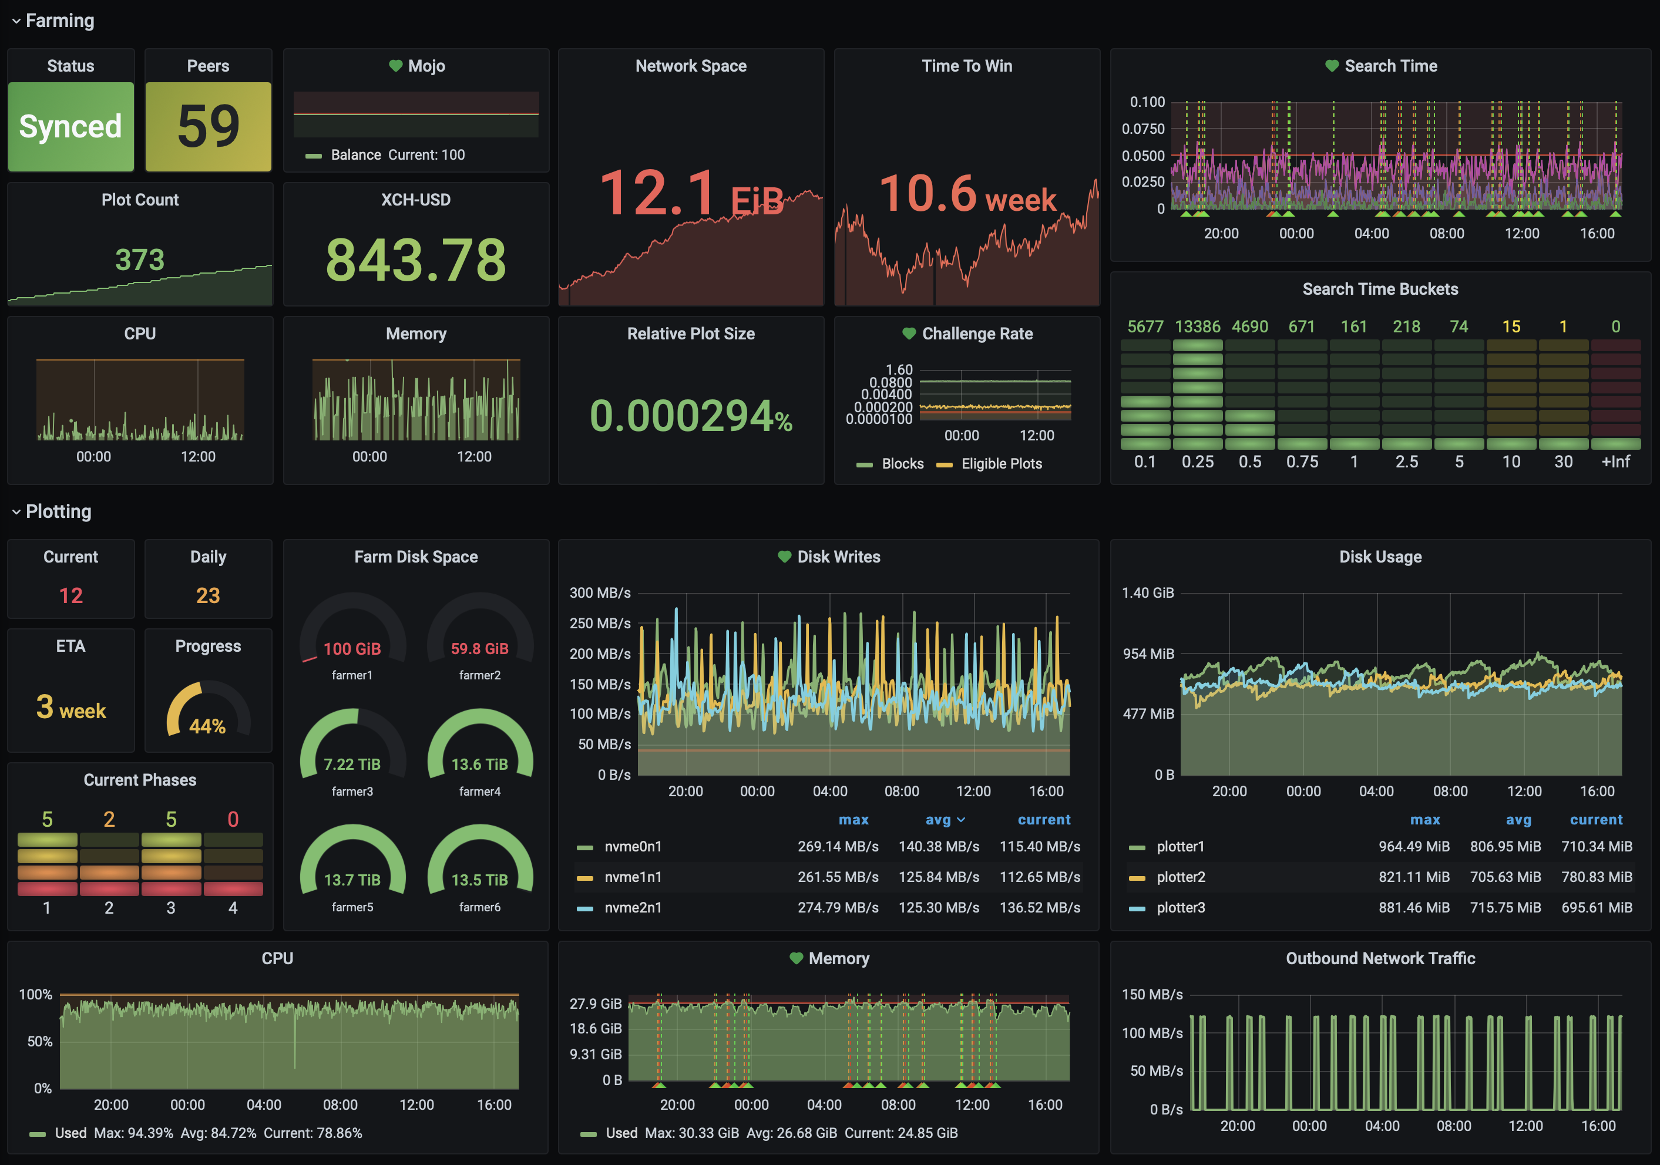The image size is (1660, 1165).
Task: Click the plotting Memory panel heart icon
Action: 796,958
